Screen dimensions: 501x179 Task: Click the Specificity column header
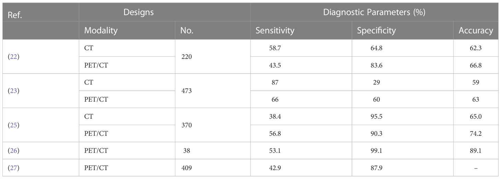[376, 31]
